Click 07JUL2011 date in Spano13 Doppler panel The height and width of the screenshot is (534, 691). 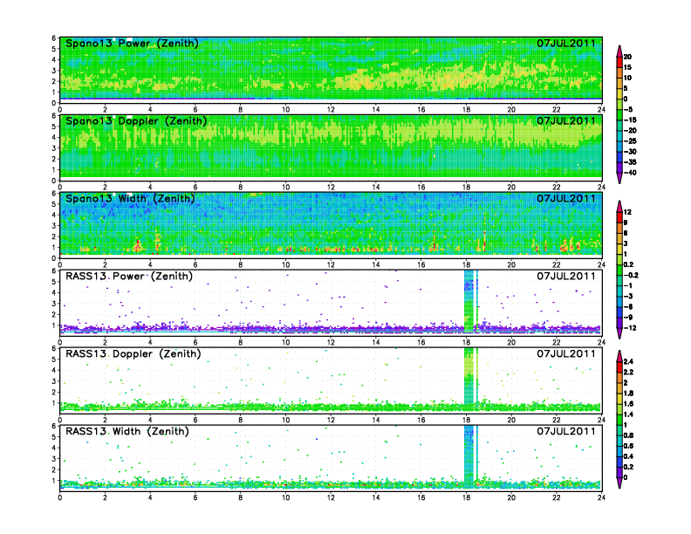click(566, 120)
